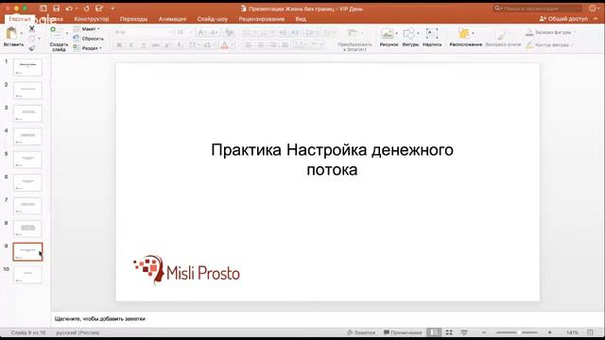Toggle the Заметки notes pane
605x340 pixels.
point(361,332)
